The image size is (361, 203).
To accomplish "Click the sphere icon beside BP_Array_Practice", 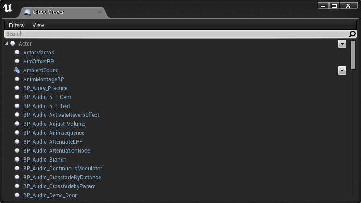I will coord(17,88).
